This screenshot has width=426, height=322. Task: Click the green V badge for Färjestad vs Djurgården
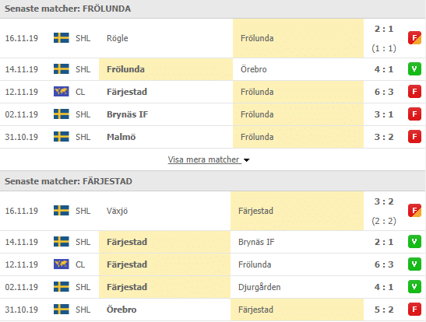click(414, 287)
